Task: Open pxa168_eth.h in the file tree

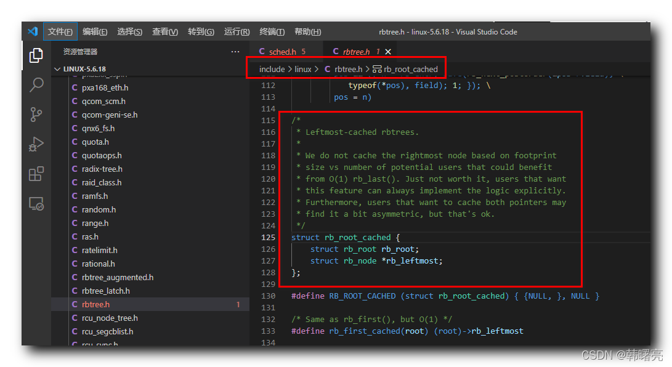Action: (105, 88)
